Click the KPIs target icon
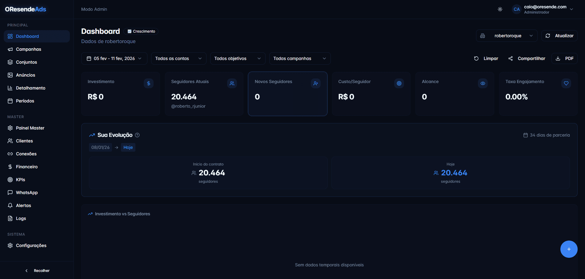Screen dimensions: 585x279 [x=10, y=180]
